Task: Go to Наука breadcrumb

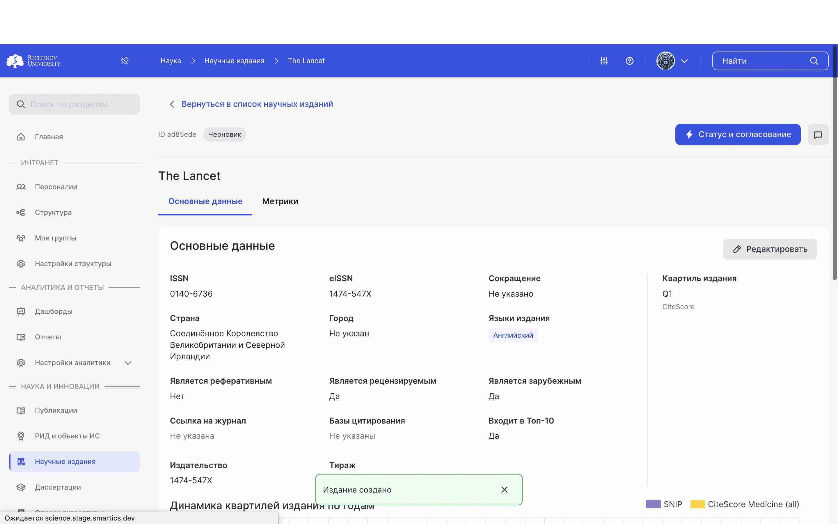Action: 171,61
